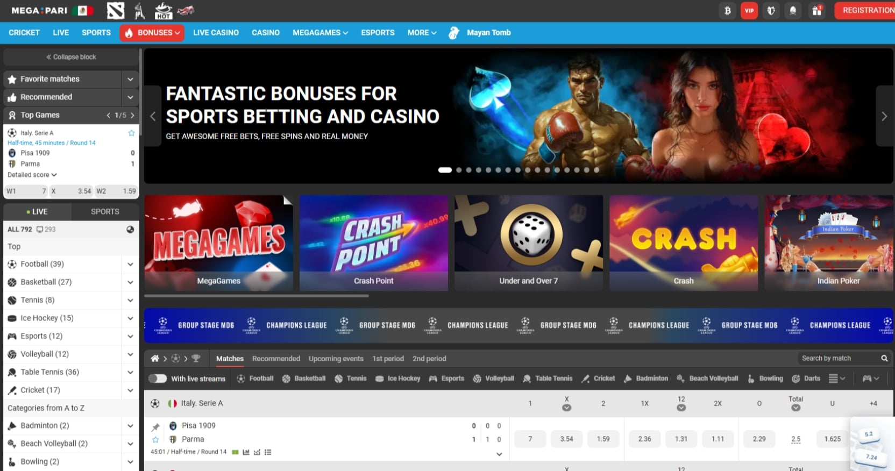Select the SPORTS tab in the sidebar

(x=105, y=212)
